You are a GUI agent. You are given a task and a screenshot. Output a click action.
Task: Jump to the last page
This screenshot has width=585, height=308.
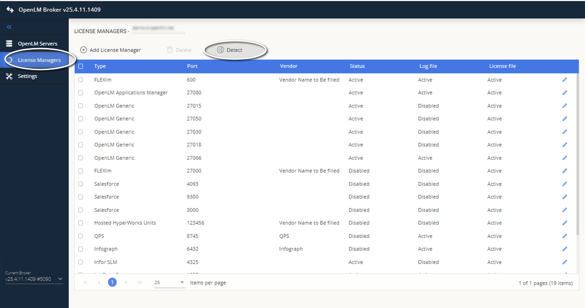click(x=139, y=282)
